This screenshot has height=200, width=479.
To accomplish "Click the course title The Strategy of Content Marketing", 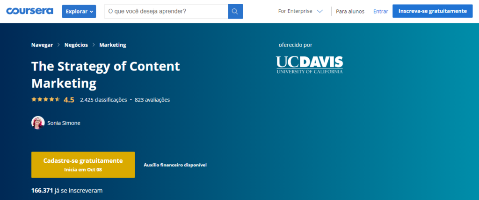I will tap(106, 75).
